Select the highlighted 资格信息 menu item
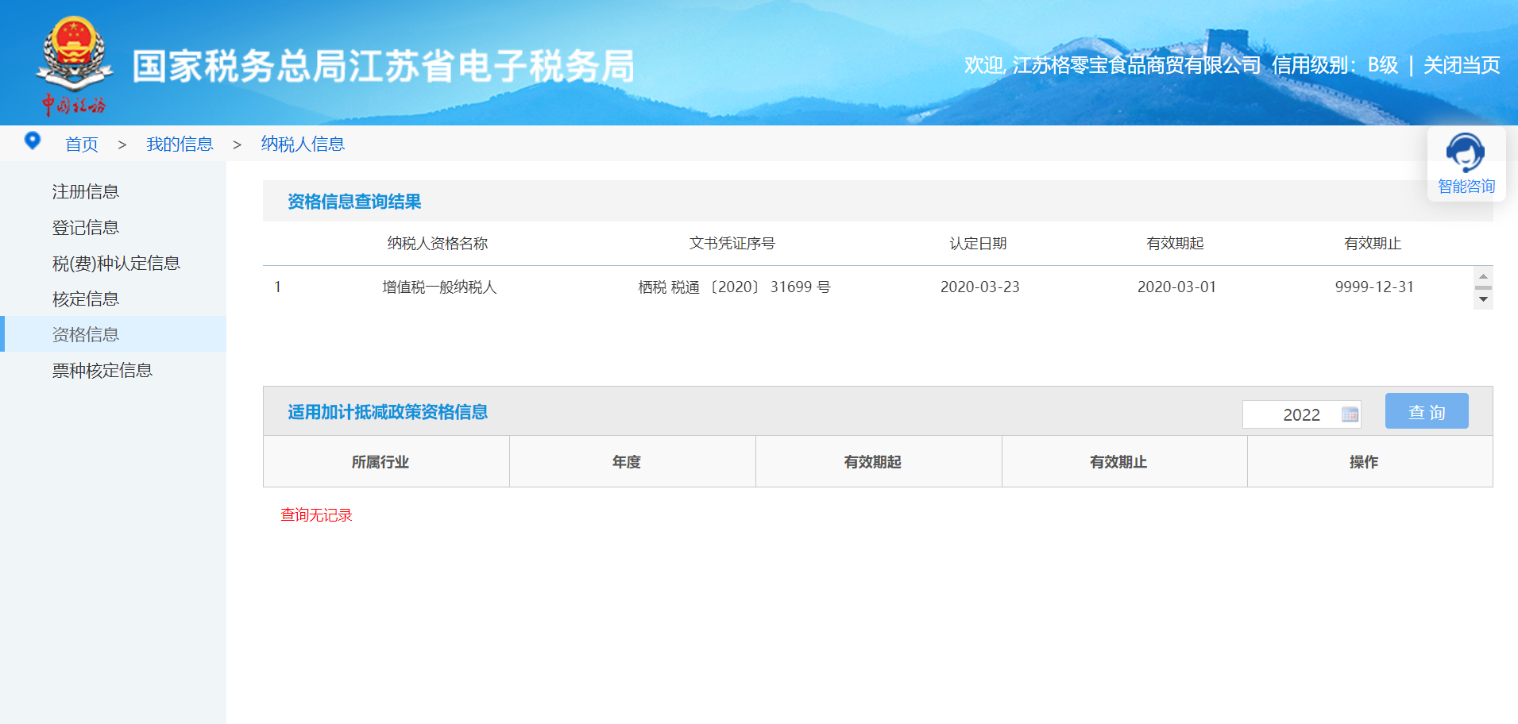 [x=86, y=334]
